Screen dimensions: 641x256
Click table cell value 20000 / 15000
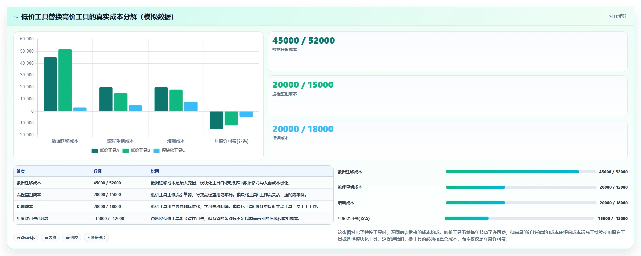(107, 195)
